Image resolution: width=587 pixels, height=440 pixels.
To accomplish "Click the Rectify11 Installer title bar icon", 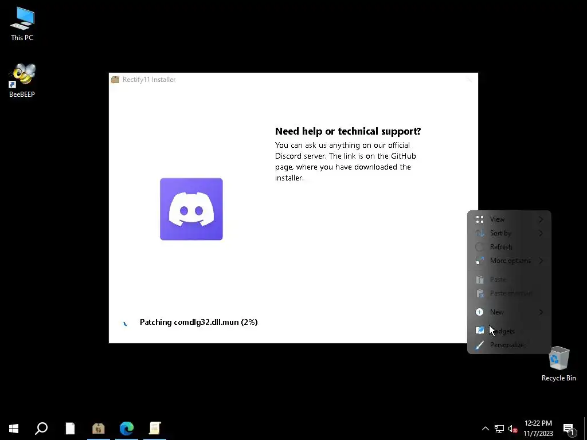I will coord(115,79).
